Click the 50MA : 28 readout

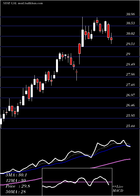coord(16,192)
